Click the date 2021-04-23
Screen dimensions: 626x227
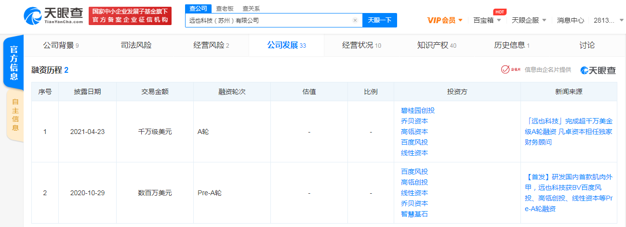(x=87, y=132)
